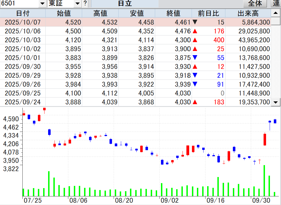Click the 出来高 column header
Screen dimensions: 281x205
click(248, 13)
